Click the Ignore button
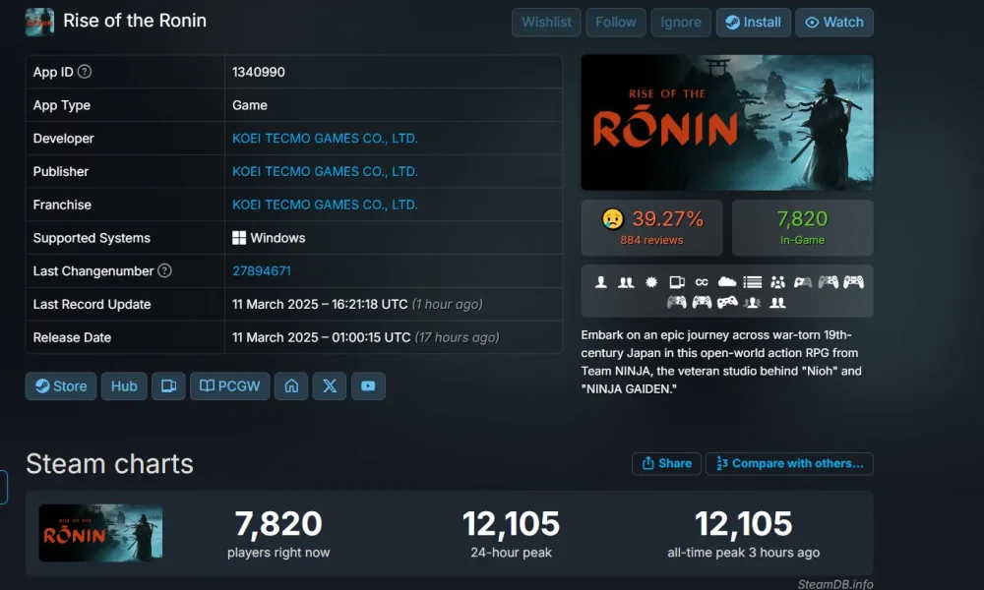 [681, 23]
